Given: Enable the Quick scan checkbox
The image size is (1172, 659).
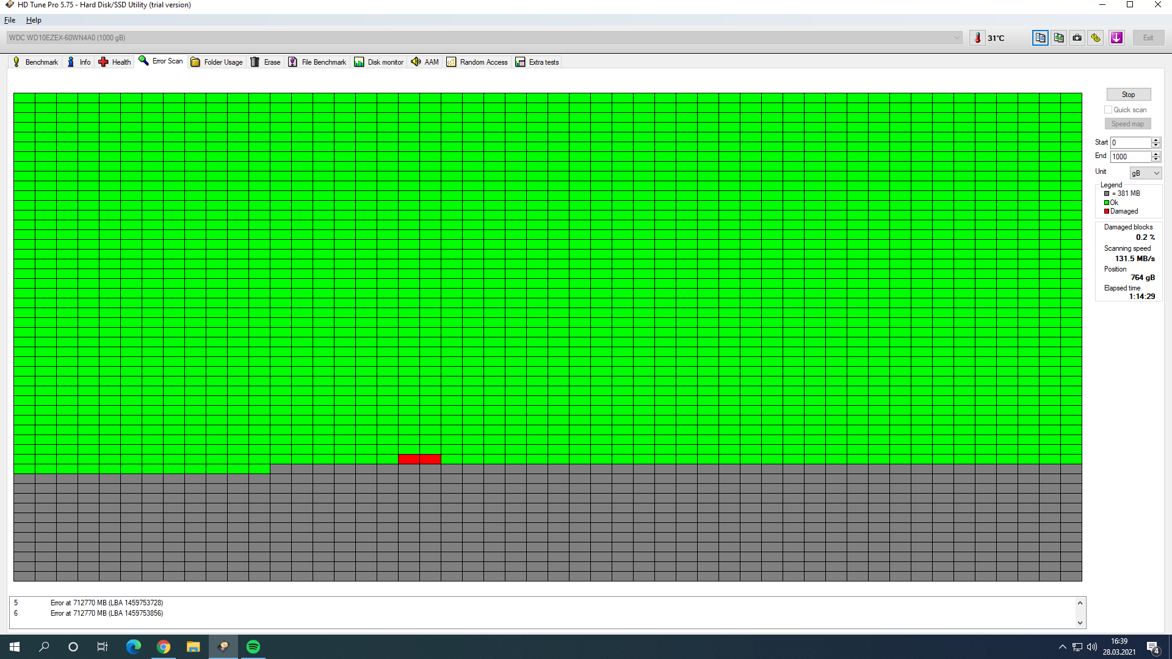Looking at the screenshot, I should point(1108,110).
